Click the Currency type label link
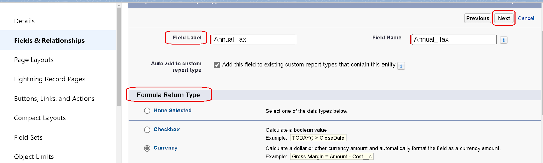 pos(166,148)
